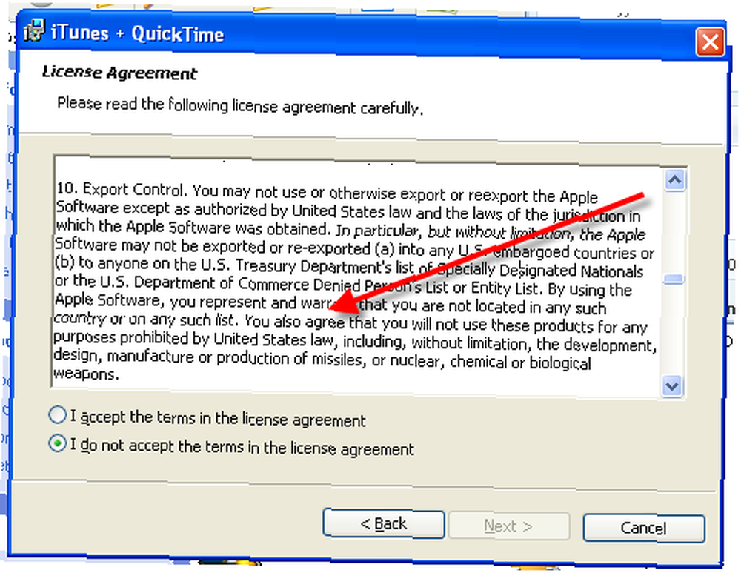The image size is (741, 576).
Task: Click the license scrollbar up arrow
Action: (674, 179)
